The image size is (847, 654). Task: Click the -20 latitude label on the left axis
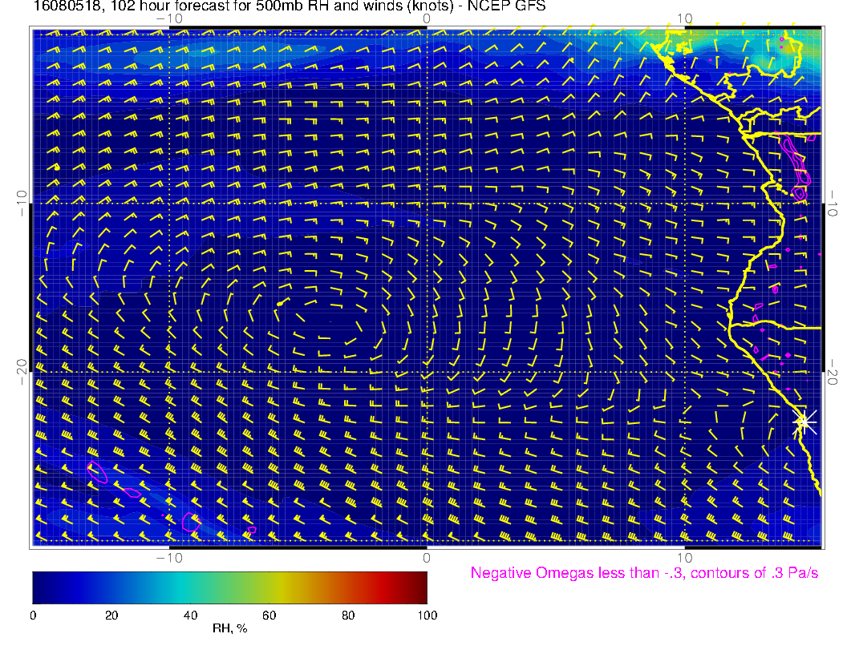tap(22, 371)
